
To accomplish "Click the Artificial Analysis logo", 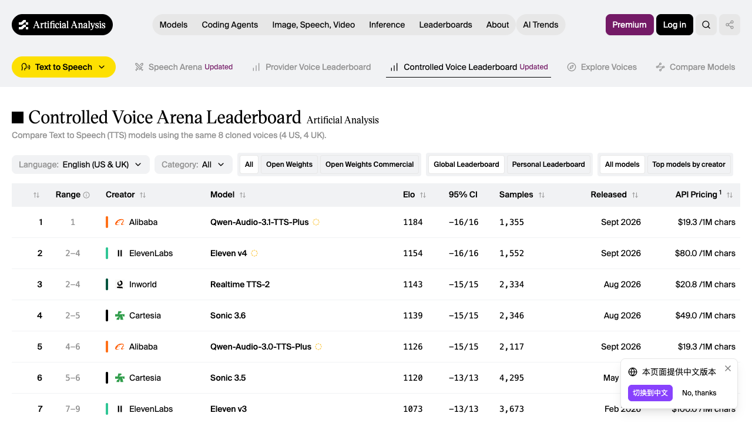I will click(62, 25).
